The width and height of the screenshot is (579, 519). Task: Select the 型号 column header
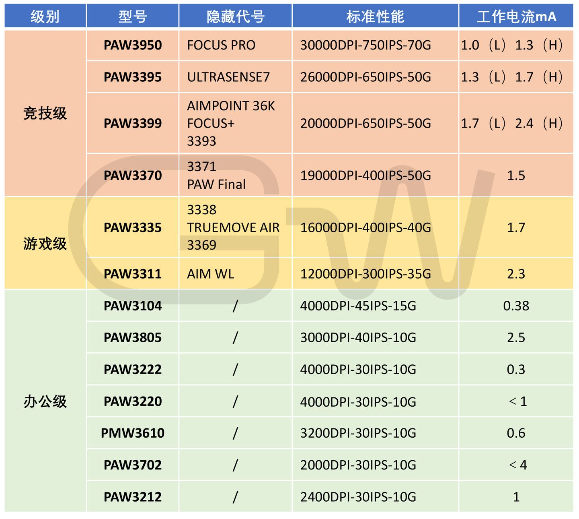tap(133, 17)
